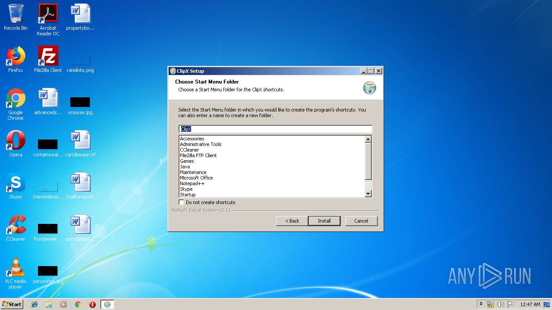The height and width of the screenshot is (310, 552).
Task: Select the propertybo... Word document icon
Action: 80,17
